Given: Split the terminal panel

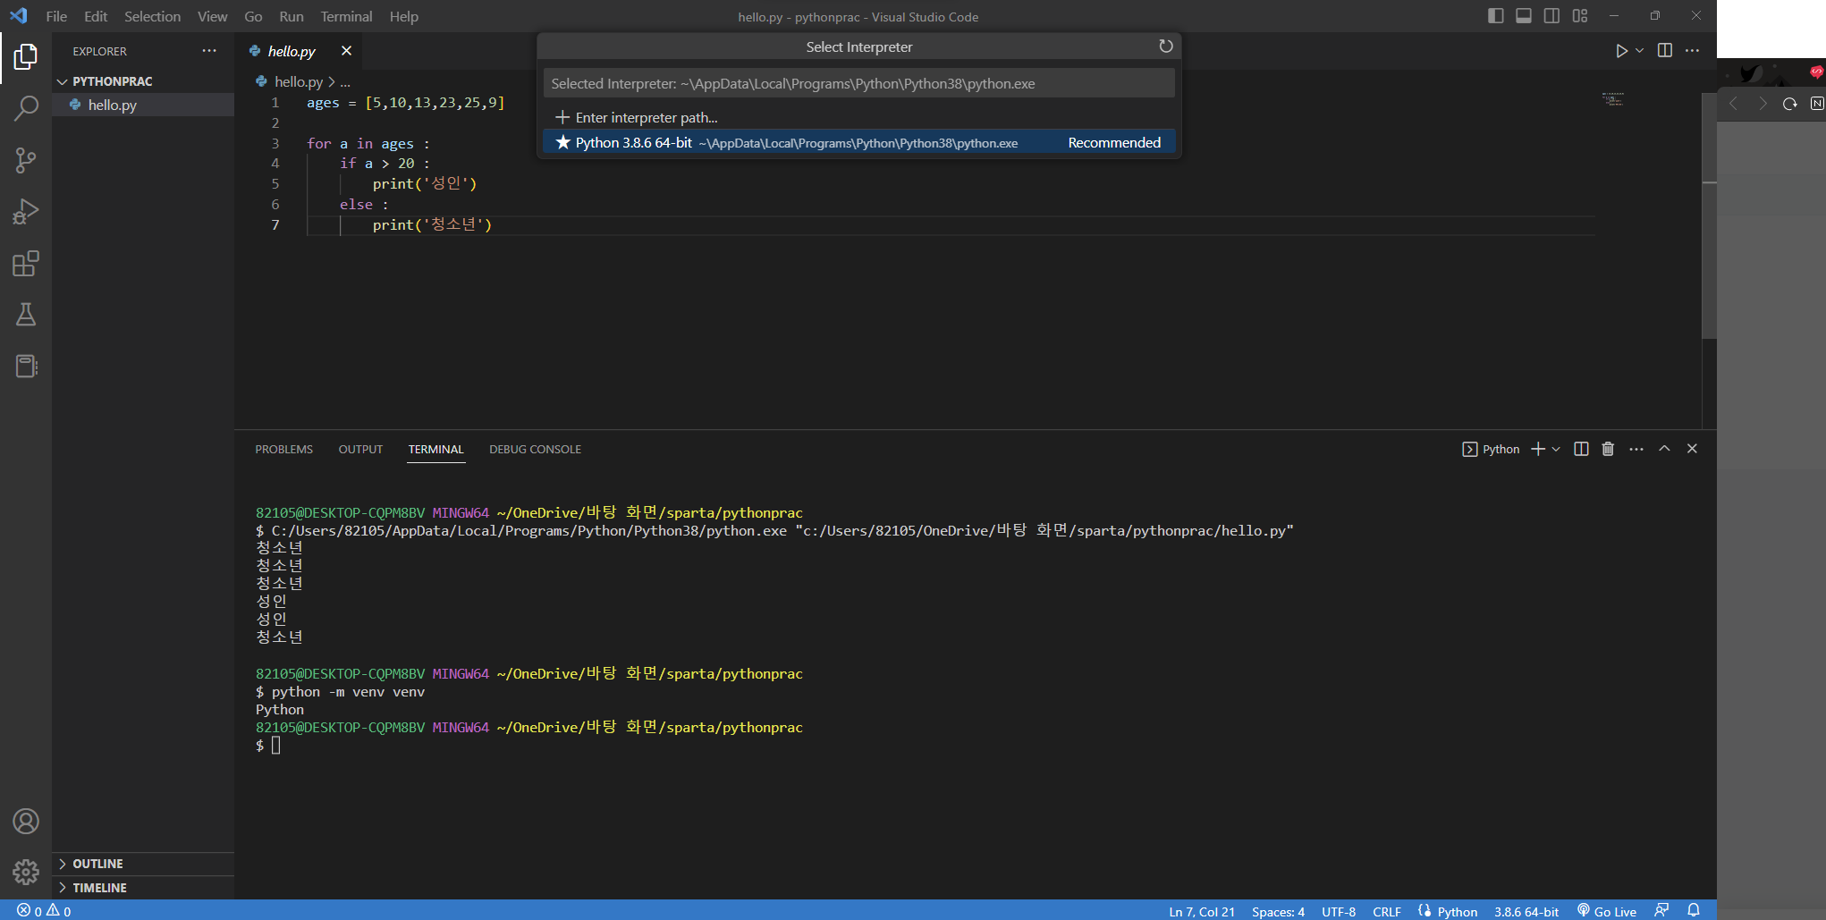Looking at the screenshot, I should [x=1581, y=449].
